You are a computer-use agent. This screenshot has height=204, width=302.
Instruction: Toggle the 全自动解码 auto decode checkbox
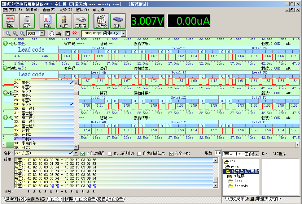(83, 154)
